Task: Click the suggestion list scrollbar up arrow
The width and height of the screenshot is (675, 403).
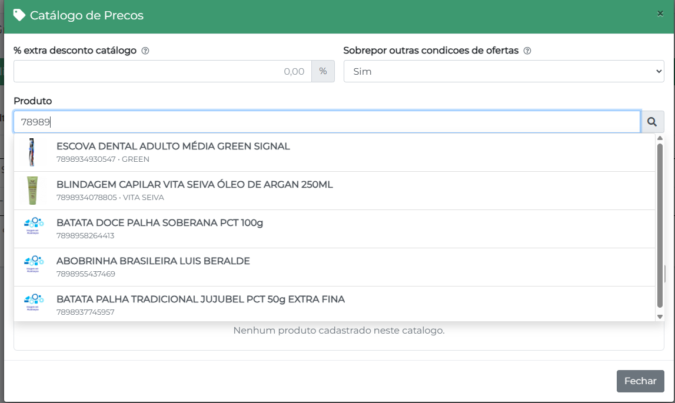Action: (660, 138)
